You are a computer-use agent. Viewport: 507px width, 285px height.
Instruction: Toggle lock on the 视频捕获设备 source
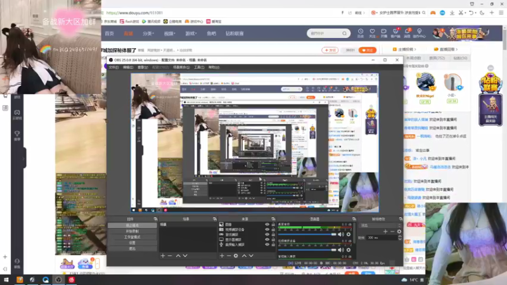pyautogui.click(x=273, y=229)
